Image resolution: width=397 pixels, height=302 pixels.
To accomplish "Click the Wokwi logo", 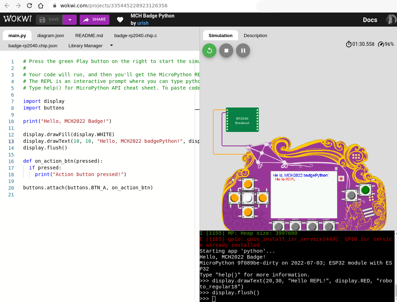I will [17, 19].
